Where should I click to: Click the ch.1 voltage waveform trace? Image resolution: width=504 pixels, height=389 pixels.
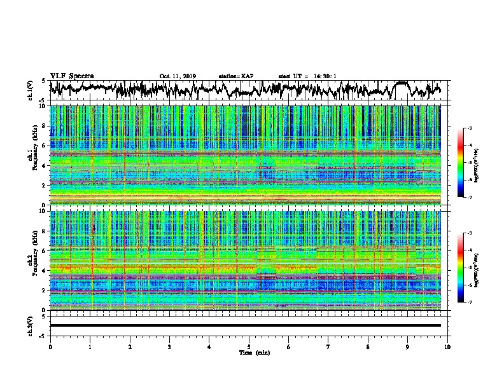245,90
